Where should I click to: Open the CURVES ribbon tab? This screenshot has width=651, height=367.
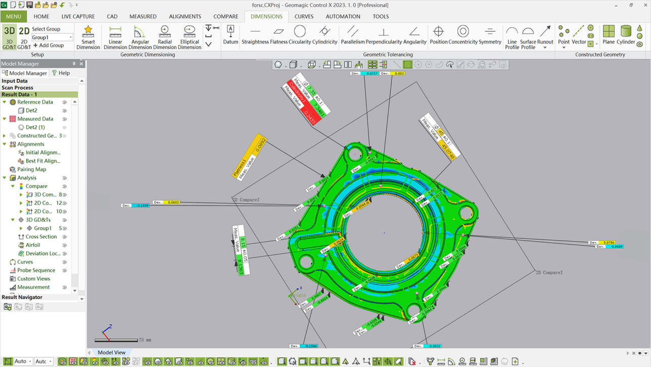coord(304,16)
